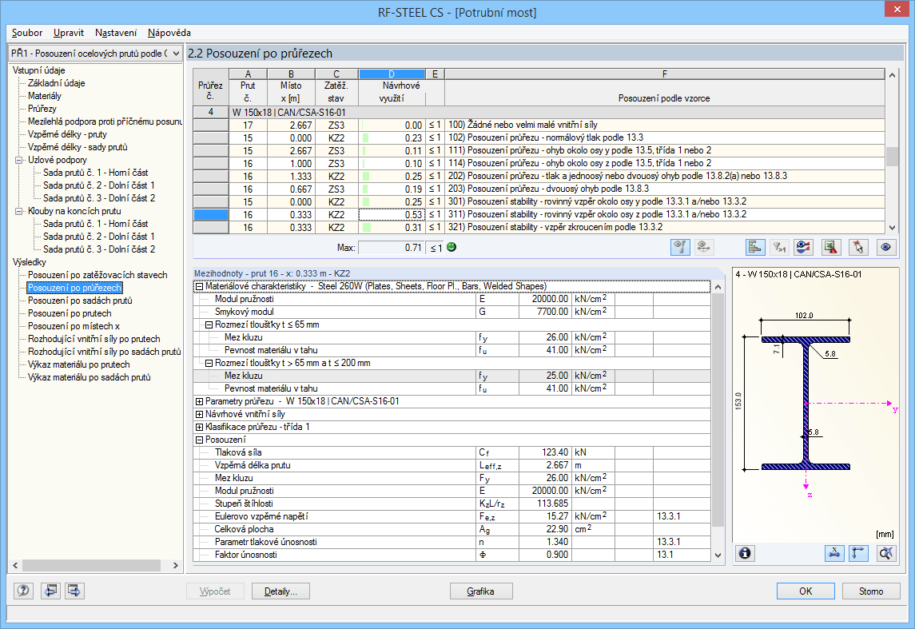
Task: Click the 0.53 utilization cell in row 311
Action: (391, 215)
